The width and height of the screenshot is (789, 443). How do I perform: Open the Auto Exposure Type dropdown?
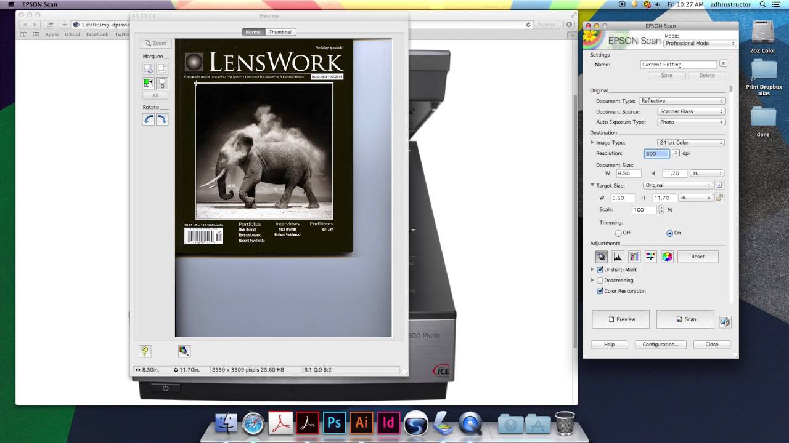pos(691,122)
